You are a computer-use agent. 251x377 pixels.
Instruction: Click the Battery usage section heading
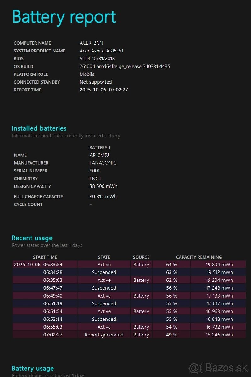(x=33, y=368)
